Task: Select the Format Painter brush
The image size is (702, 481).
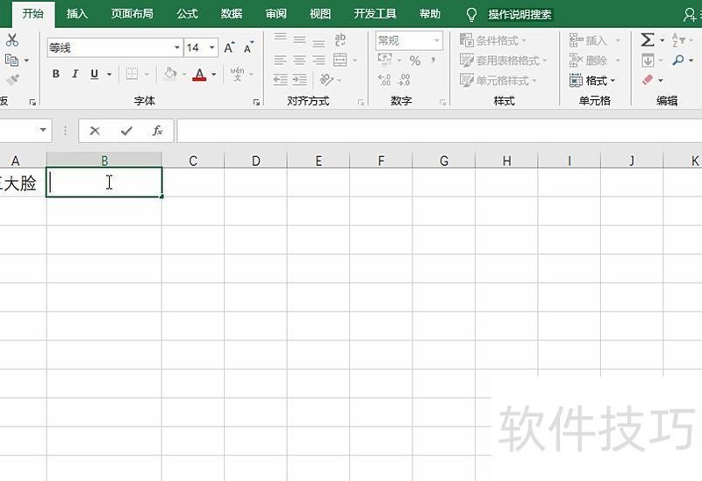Action: 12,80
